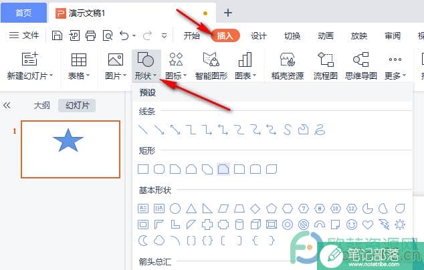This screenshot has width=424, height=270.
Task: Switch to the 设计 ribbon tab
Action: click(259, 35)
